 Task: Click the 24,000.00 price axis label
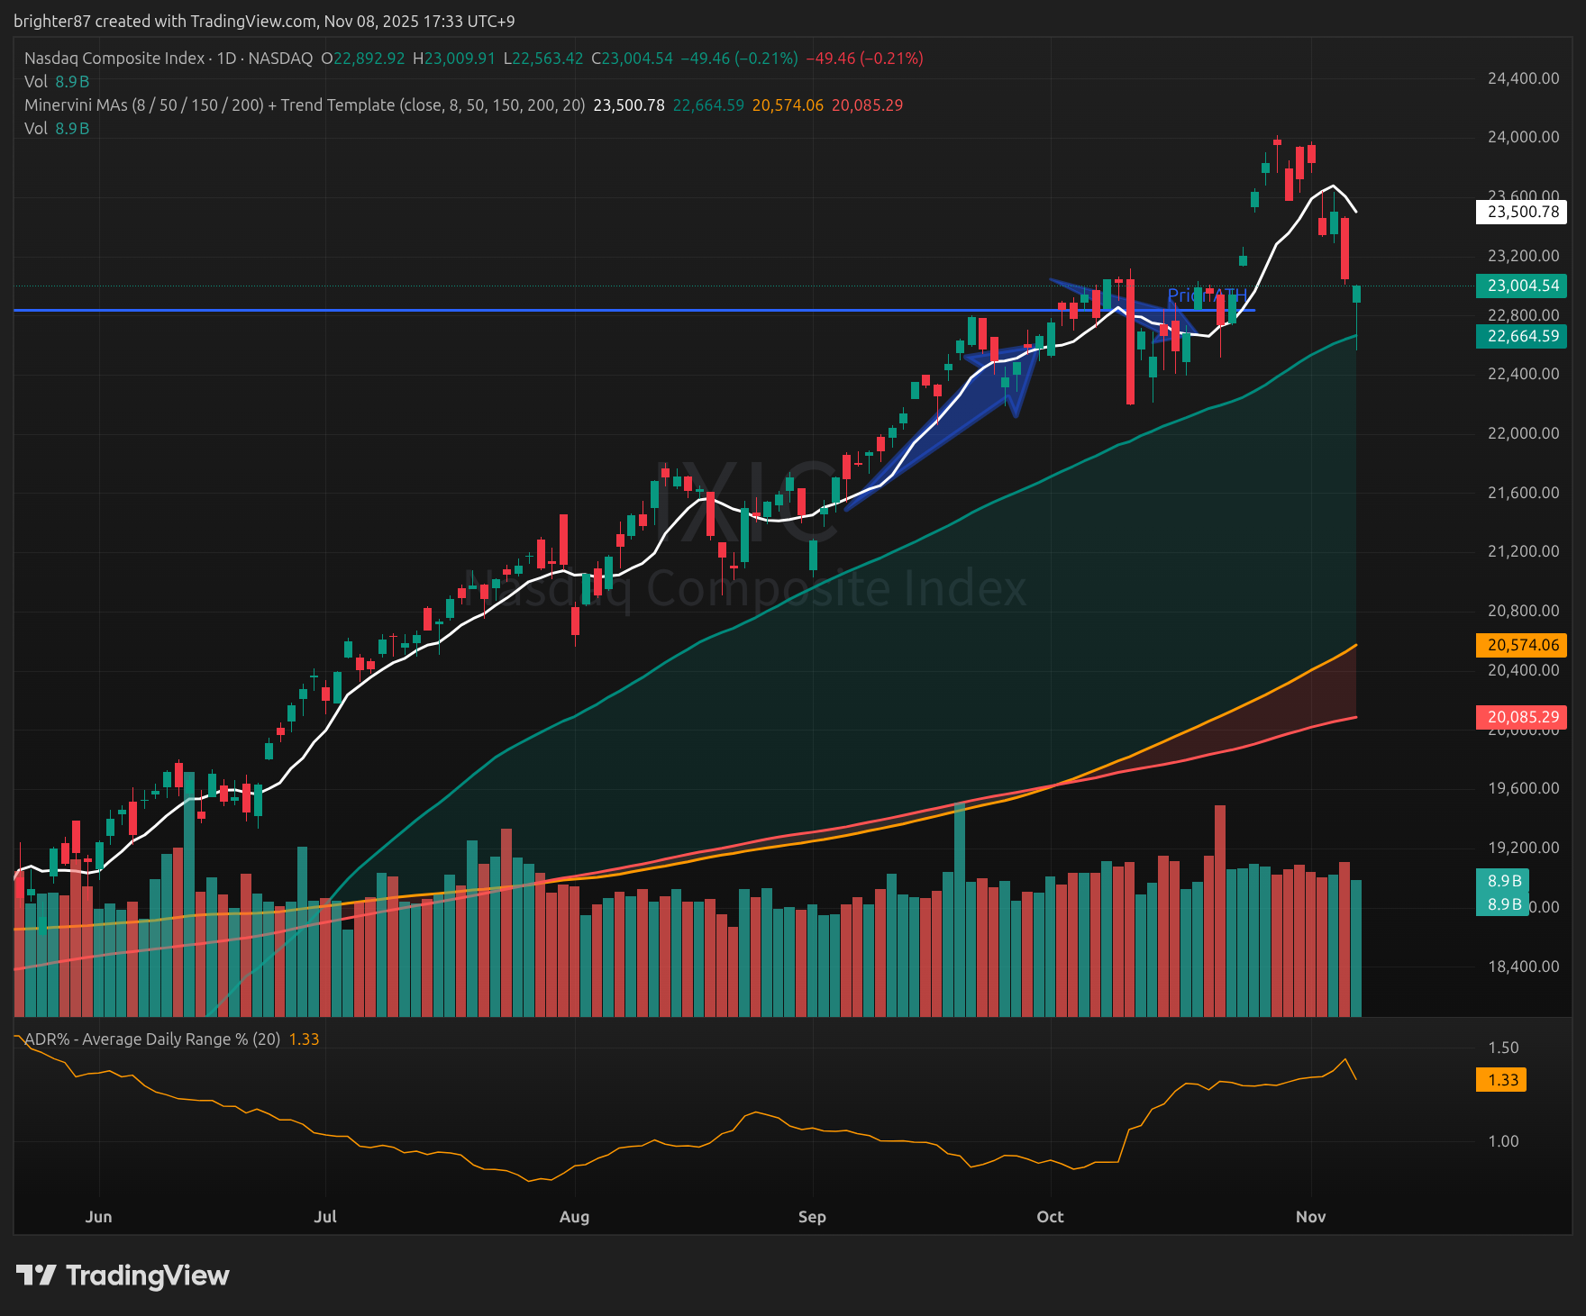[x=1523, y=137]
